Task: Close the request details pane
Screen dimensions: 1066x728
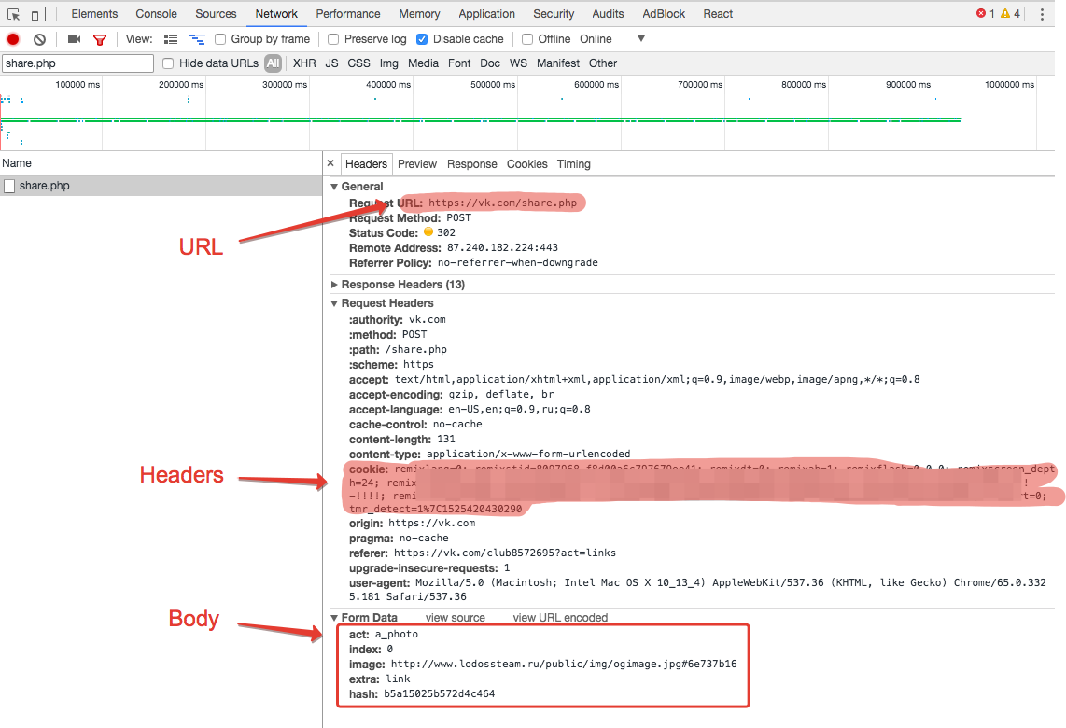Action: 330,163
